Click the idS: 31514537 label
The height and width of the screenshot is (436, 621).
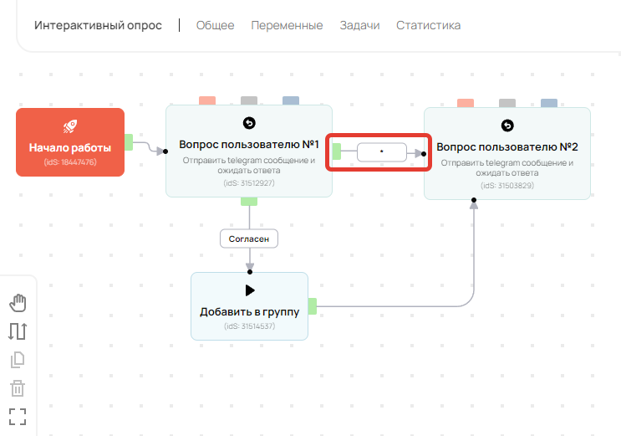(x=250, y=326)
